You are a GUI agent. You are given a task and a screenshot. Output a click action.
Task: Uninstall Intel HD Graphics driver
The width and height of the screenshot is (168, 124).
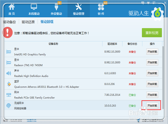pyautogui.click(x=152, y=52)
